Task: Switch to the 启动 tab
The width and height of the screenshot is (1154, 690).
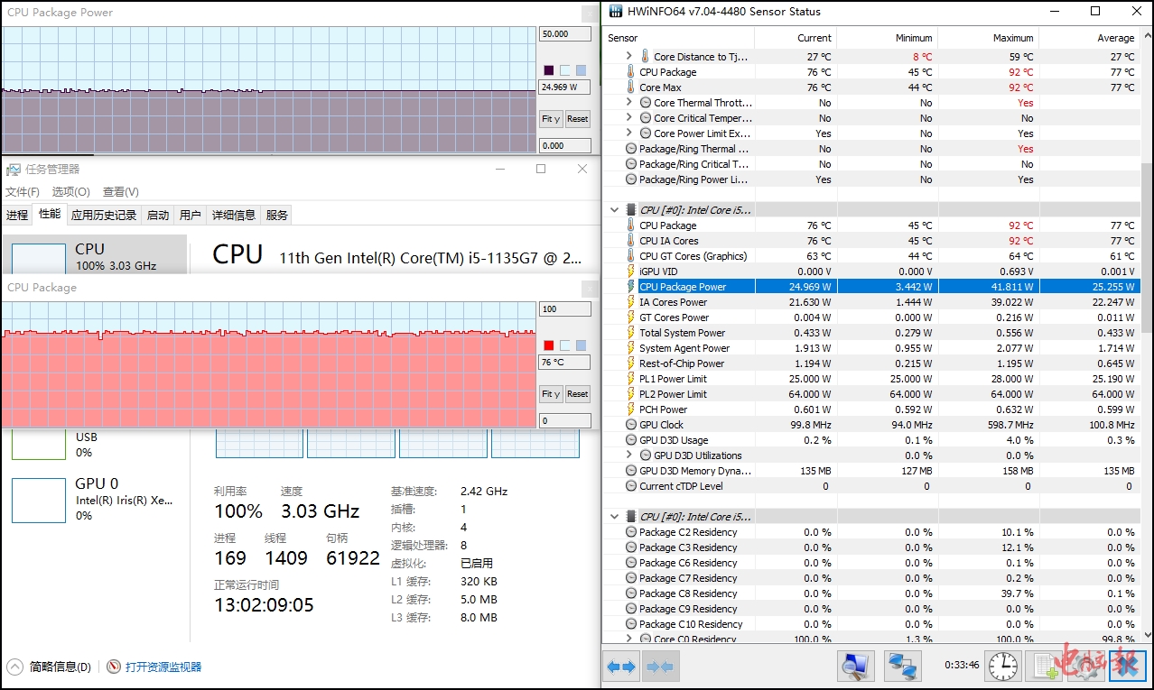Action: coord(158,216)
